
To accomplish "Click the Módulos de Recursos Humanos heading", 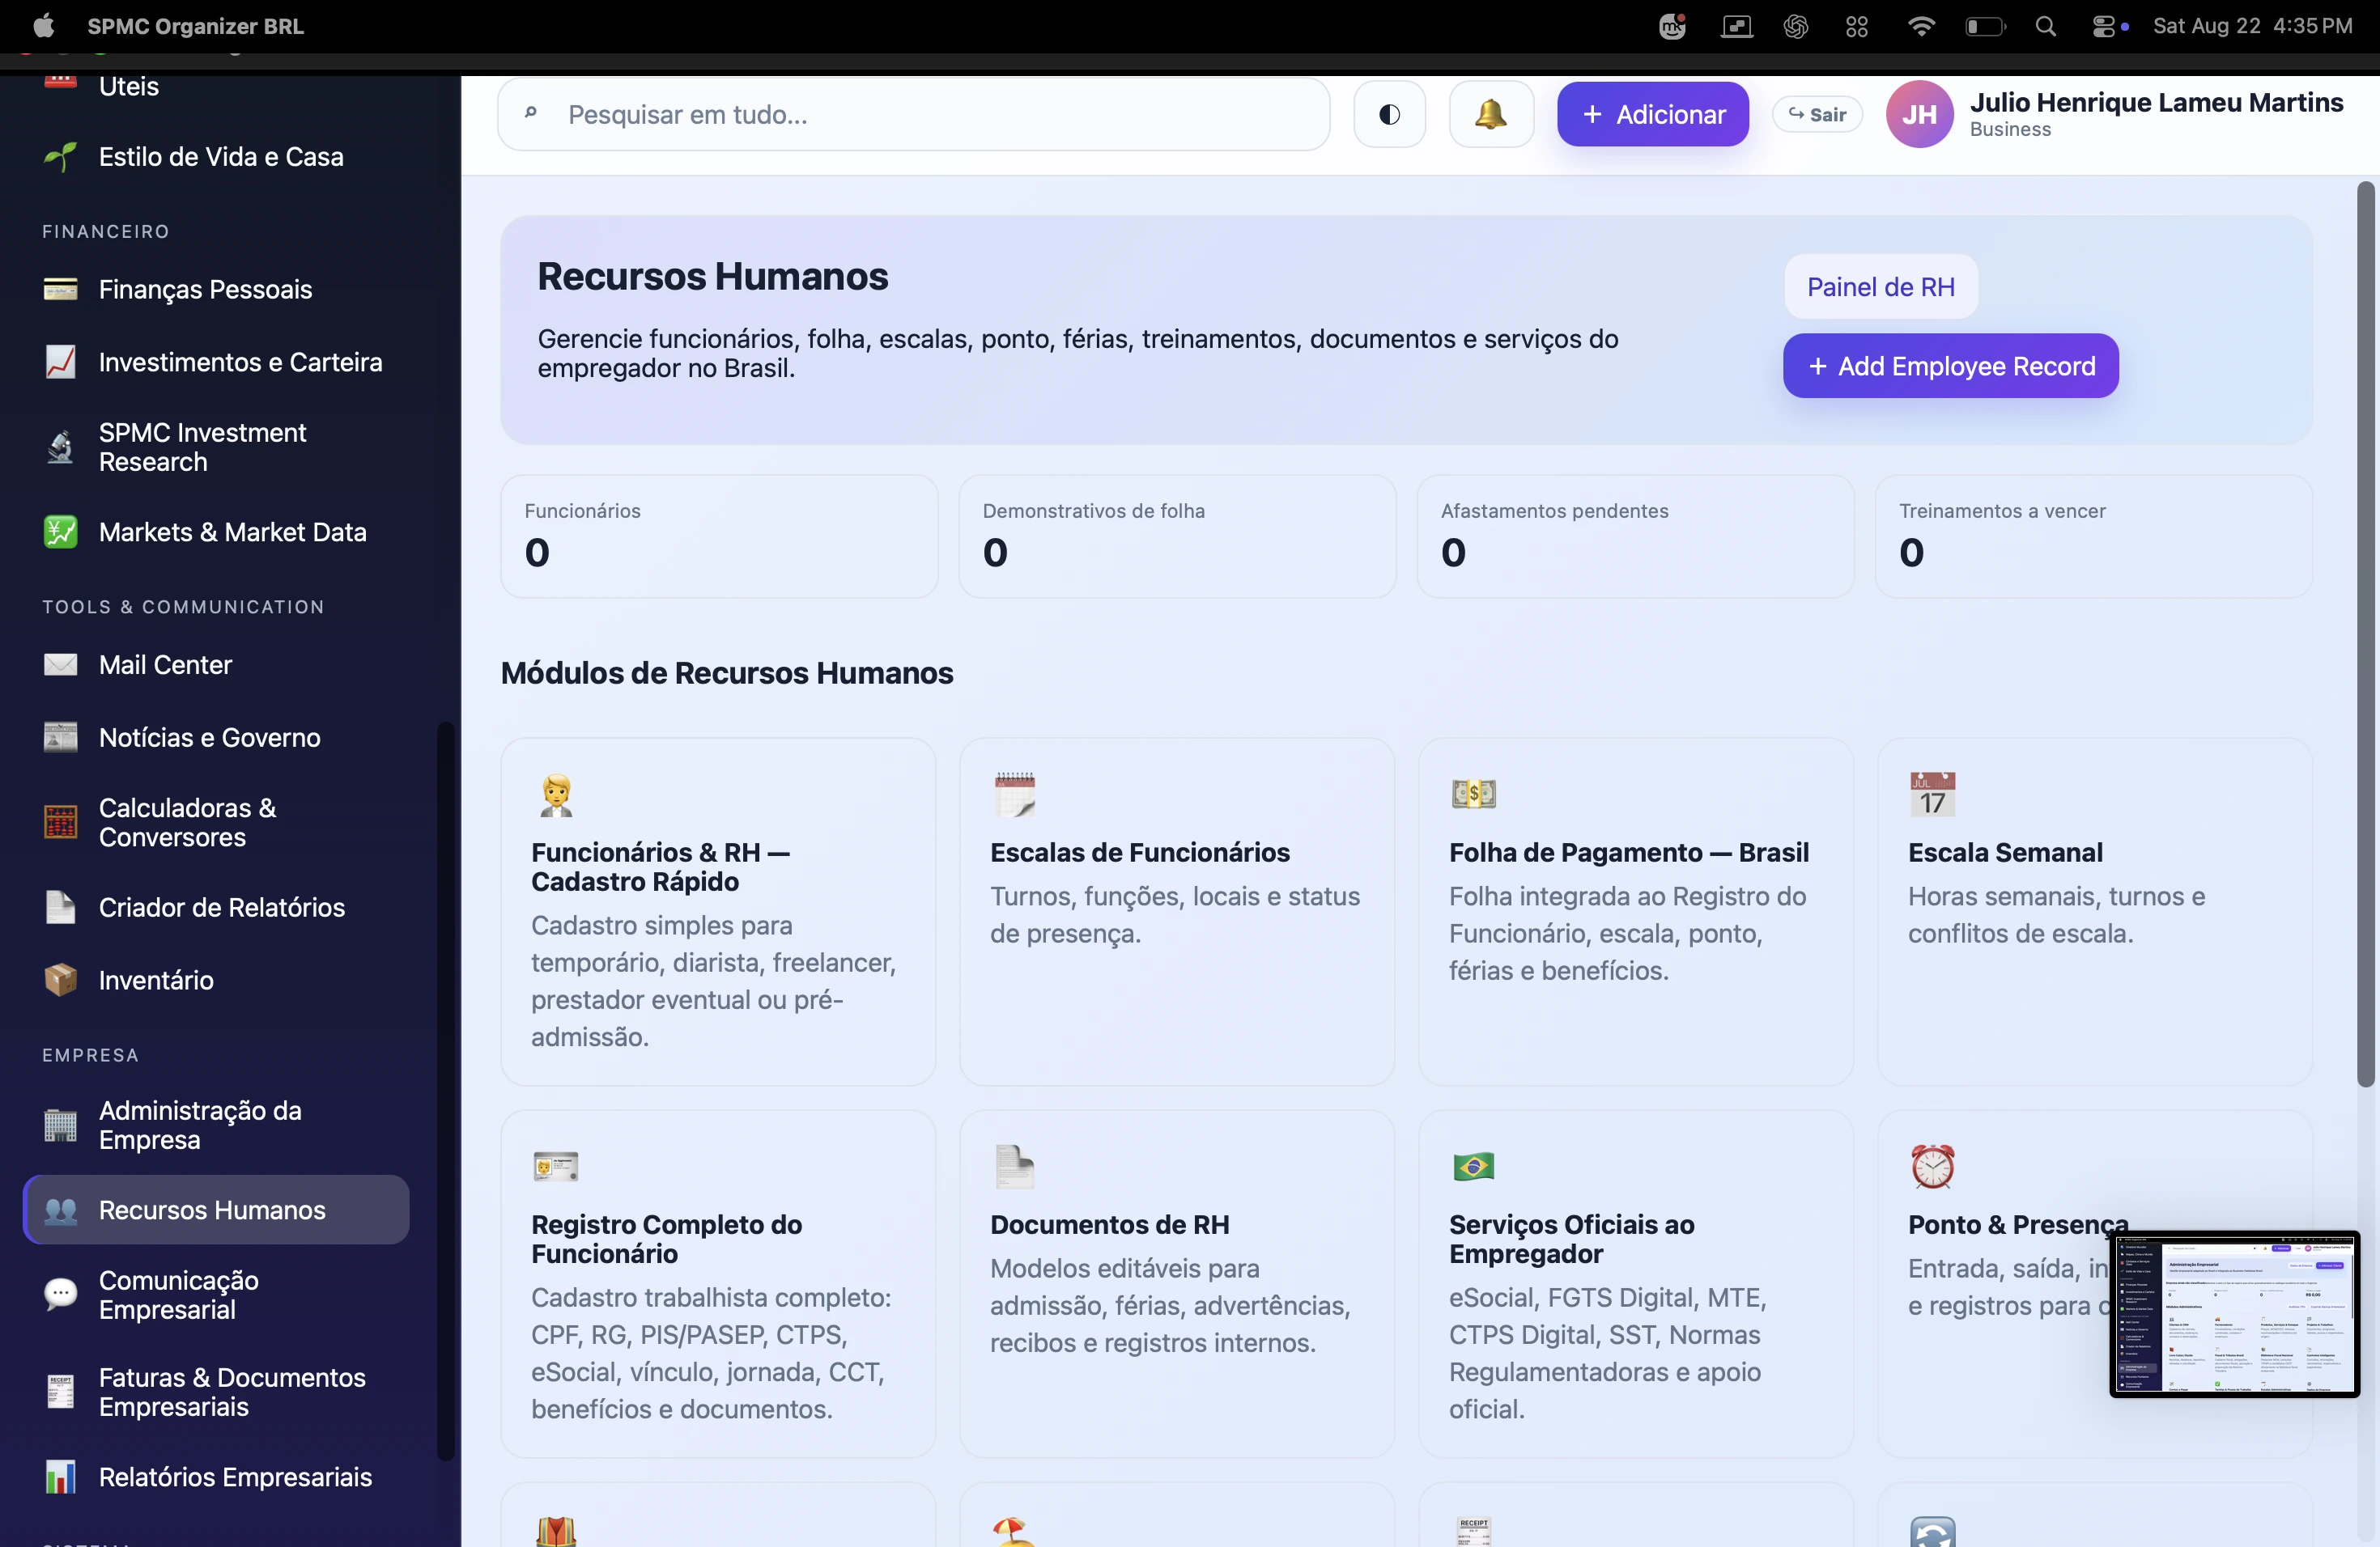I will (727, 673).
